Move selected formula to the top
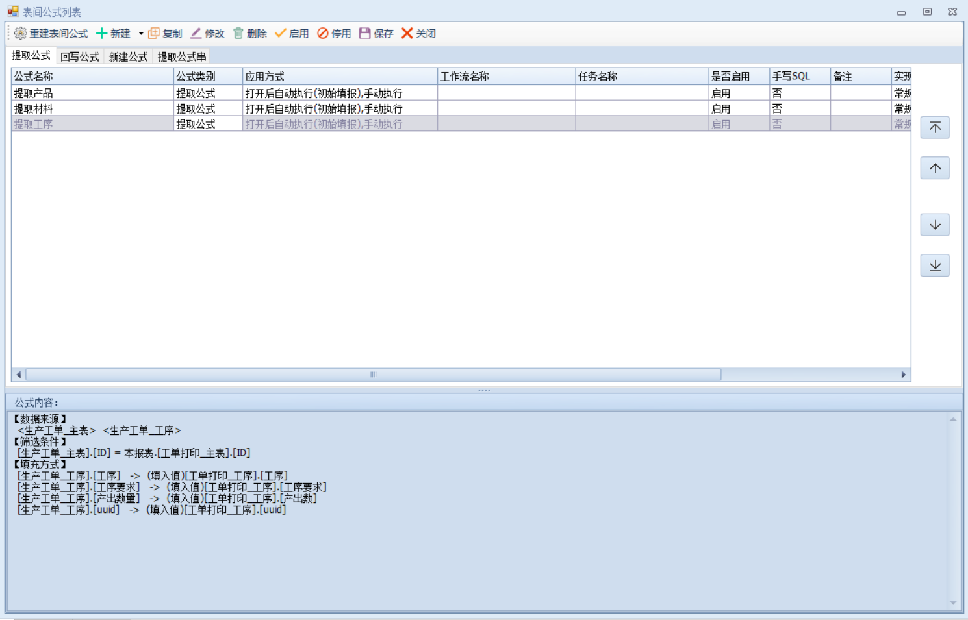This screenshot has height=620, width=968. (x=935, y=127)
